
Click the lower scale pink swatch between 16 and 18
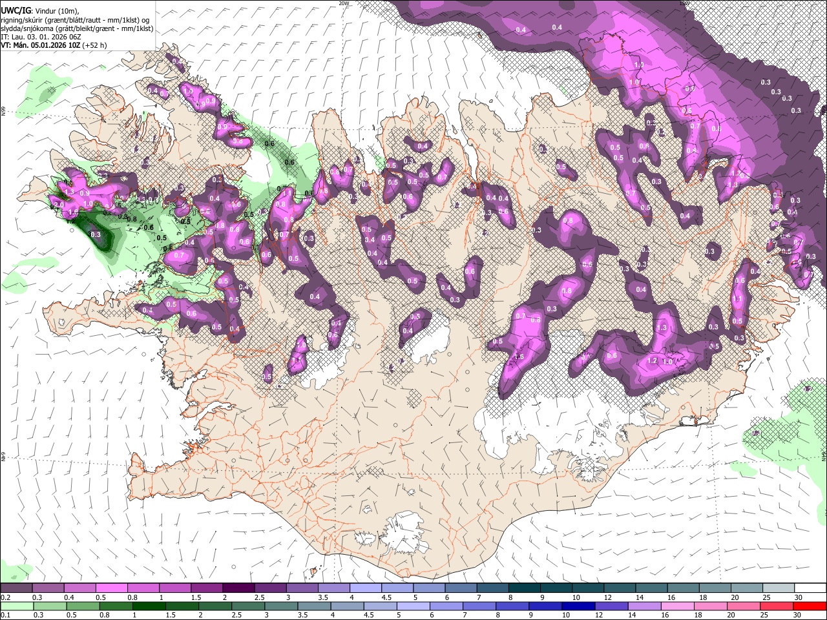coord(677,606)
